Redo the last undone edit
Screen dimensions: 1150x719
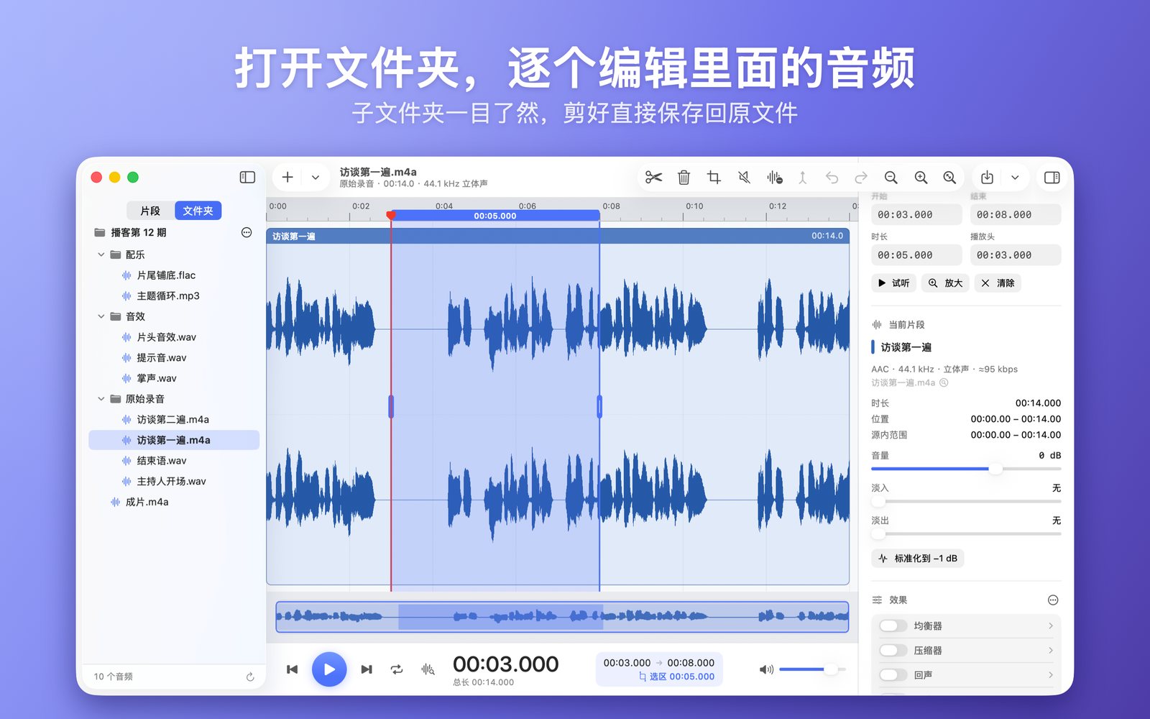861,178
